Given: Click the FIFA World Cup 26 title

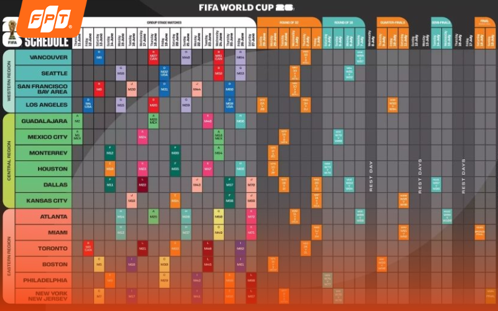Looking at the screenshot, I should [x=247, y=7].
